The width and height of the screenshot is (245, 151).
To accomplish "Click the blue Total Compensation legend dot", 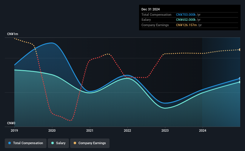I will tap(10, 143).
